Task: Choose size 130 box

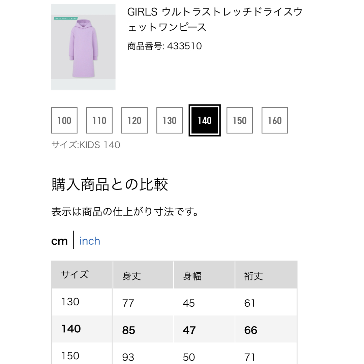Action: coord(170,120)
